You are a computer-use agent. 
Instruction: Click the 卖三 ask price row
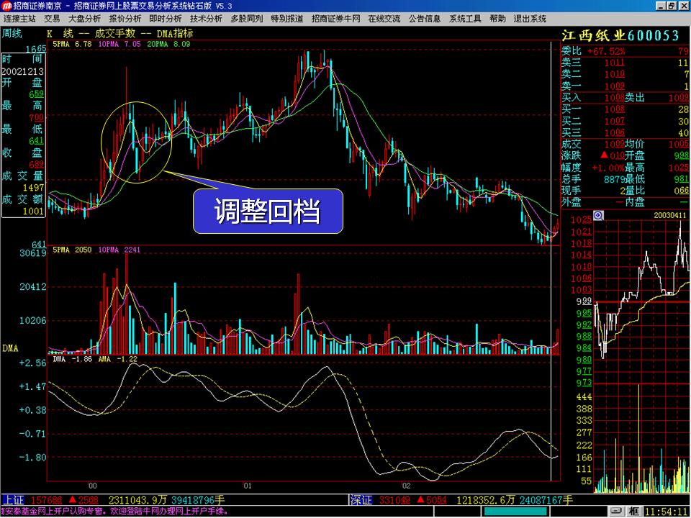625,63
